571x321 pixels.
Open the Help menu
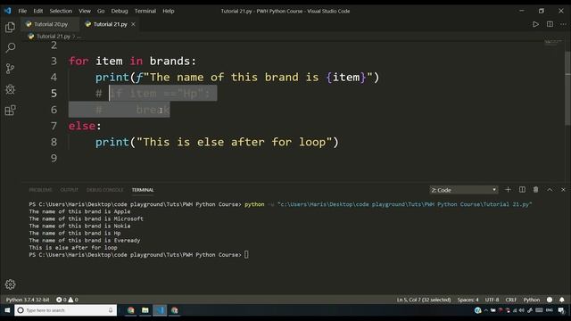(169, 11)
